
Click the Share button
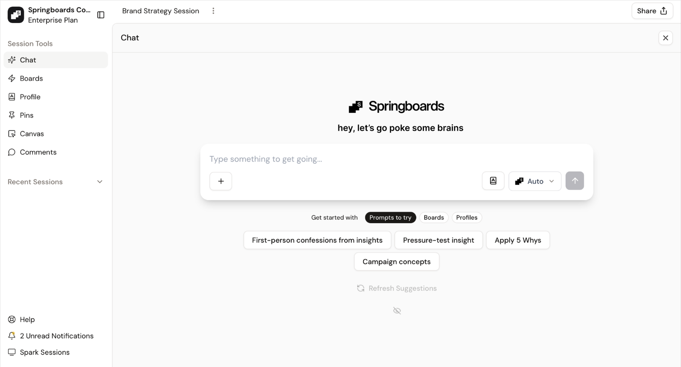652,11
